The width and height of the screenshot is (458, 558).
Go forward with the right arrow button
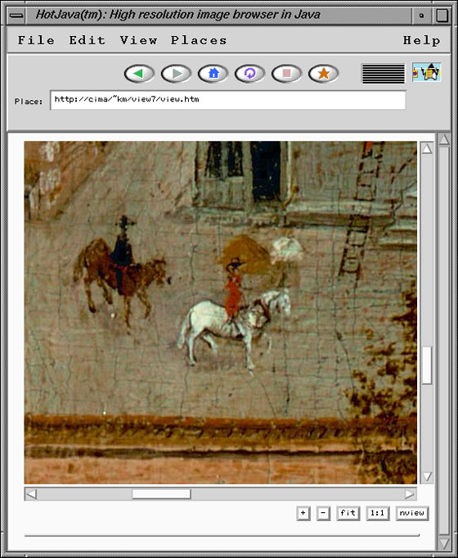176,74
